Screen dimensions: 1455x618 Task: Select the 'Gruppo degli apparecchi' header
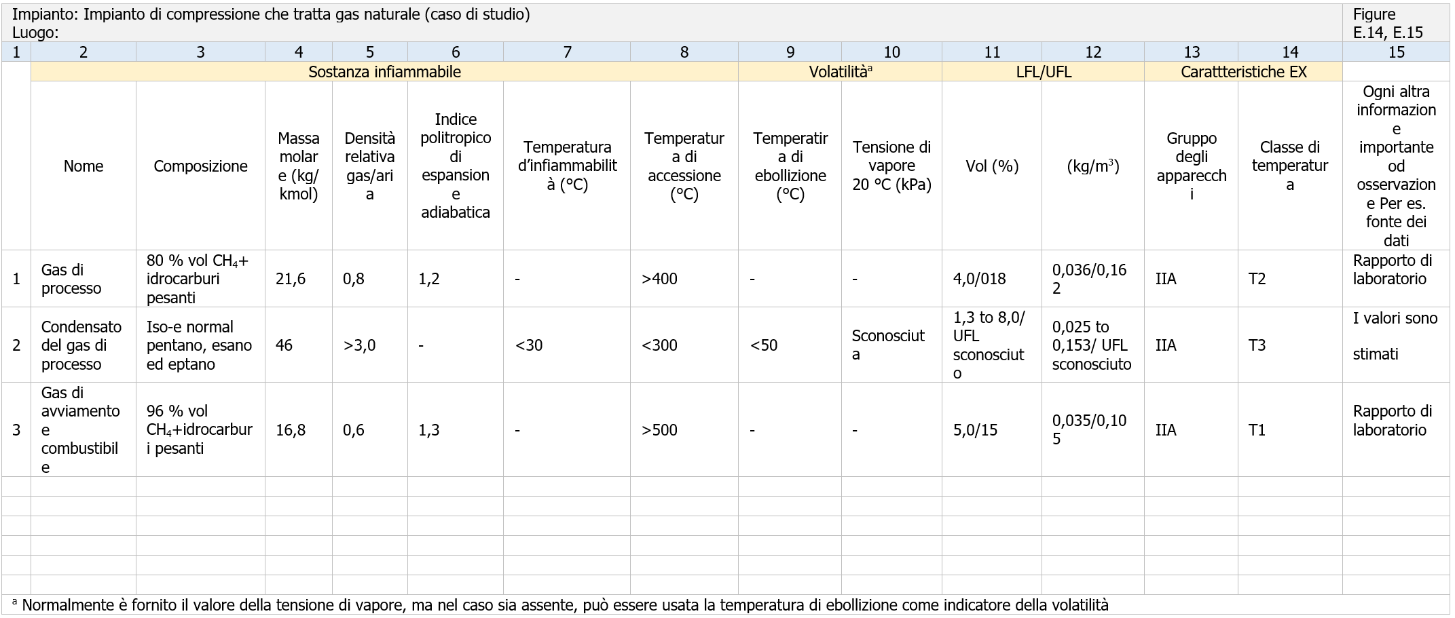[x=1192, y=166]
